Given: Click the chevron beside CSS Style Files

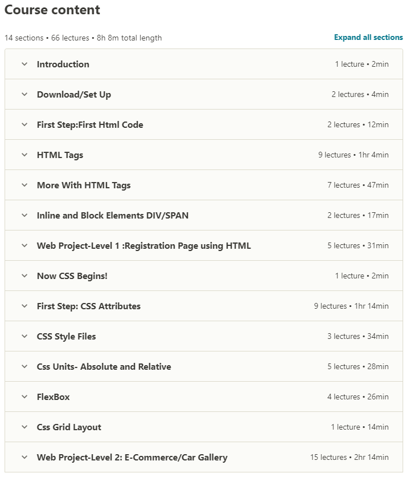Looking at the screenshot, I should pos(24,336).
